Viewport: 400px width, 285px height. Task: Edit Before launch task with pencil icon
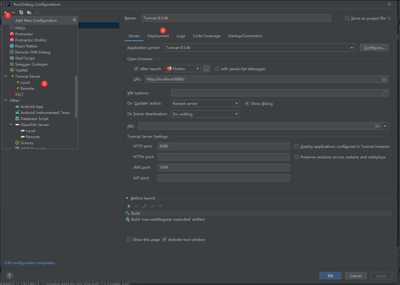[145, 206]
